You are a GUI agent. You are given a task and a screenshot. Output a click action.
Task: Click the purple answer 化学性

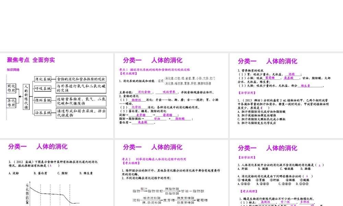(136, 107)
